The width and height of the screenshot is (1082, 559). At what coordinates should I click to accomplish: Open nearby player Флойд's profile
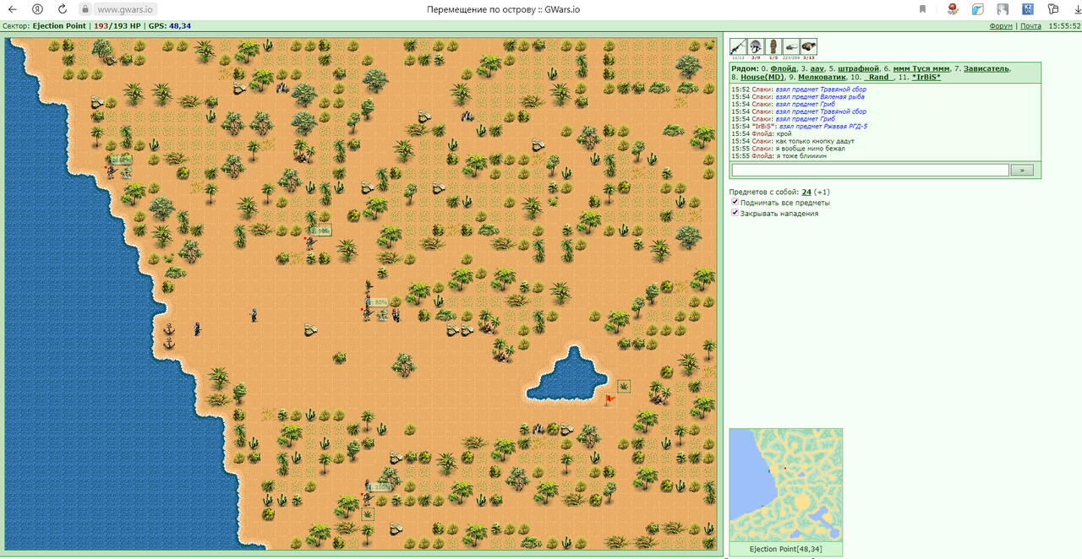point(784,68)
